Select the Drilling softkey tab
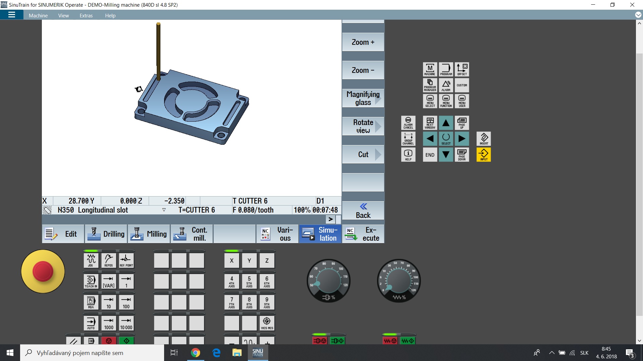Image resolution: width=643 pixels, height=361 pixels. [106, 234]
